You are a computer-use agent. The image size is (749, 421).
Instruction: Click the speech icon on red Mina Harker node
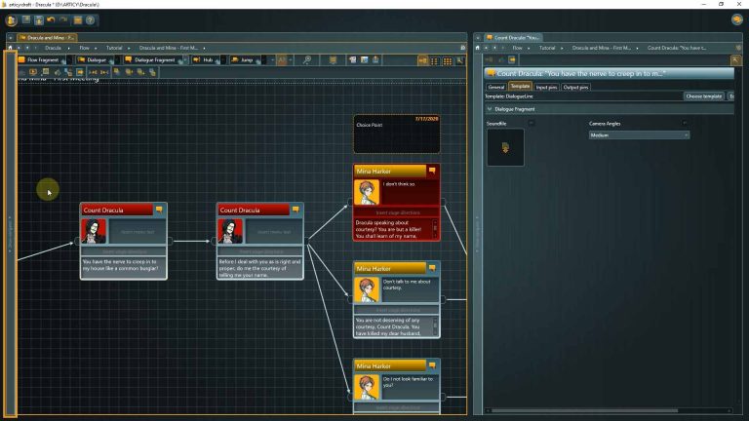(432, 171)
